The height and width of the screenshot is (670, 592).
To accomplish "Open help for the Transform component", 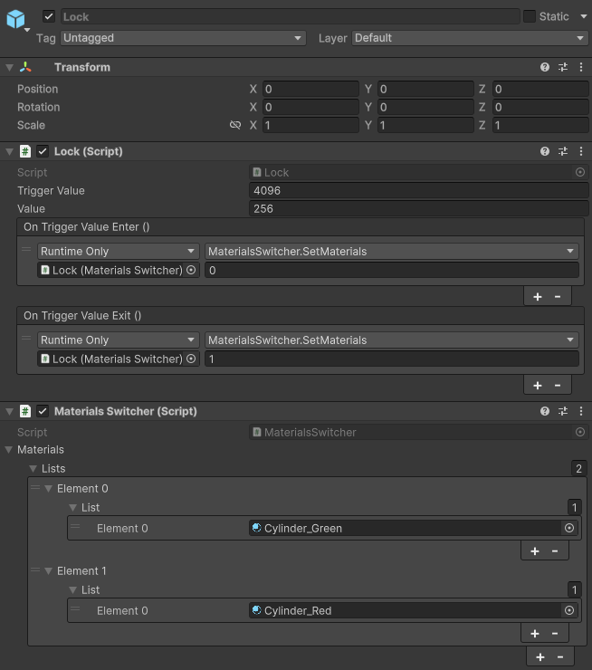I will 545,68.
